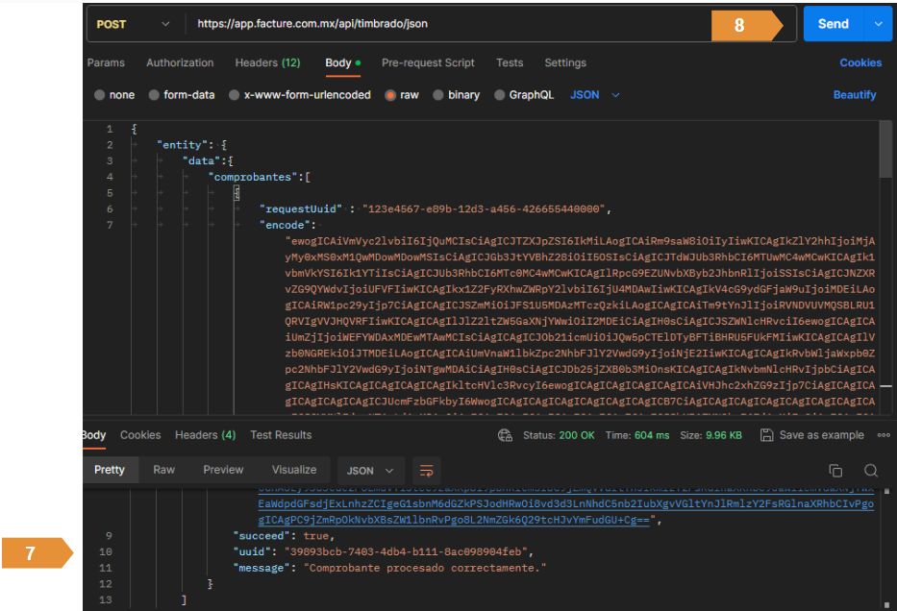897x611 pixels.
Task: Select the form-data radio option
Action: click(154, 95)
